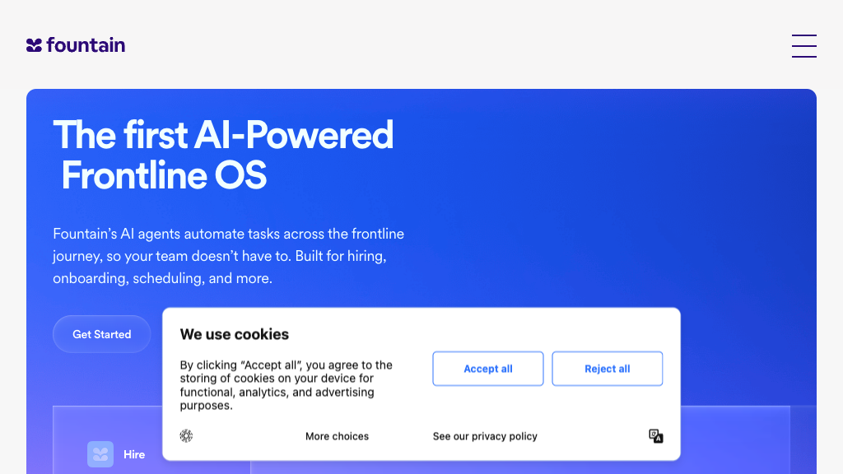Open the language translation icon
The width and height of the screenshot is (843, 474).
(655, 436)
